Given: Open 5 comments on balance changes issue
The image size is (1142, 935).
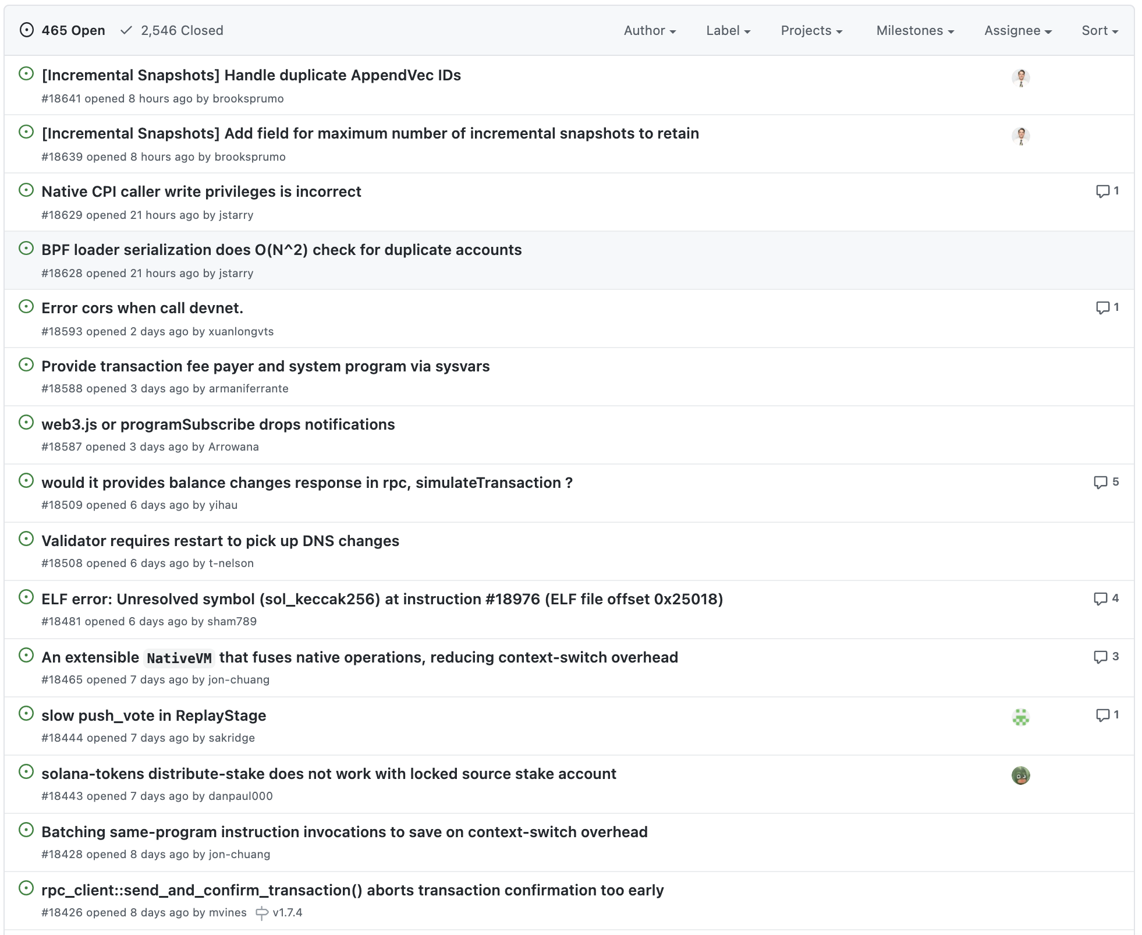Looking at the screenshot, I should pyautogui.click(x=1105, y=482).
